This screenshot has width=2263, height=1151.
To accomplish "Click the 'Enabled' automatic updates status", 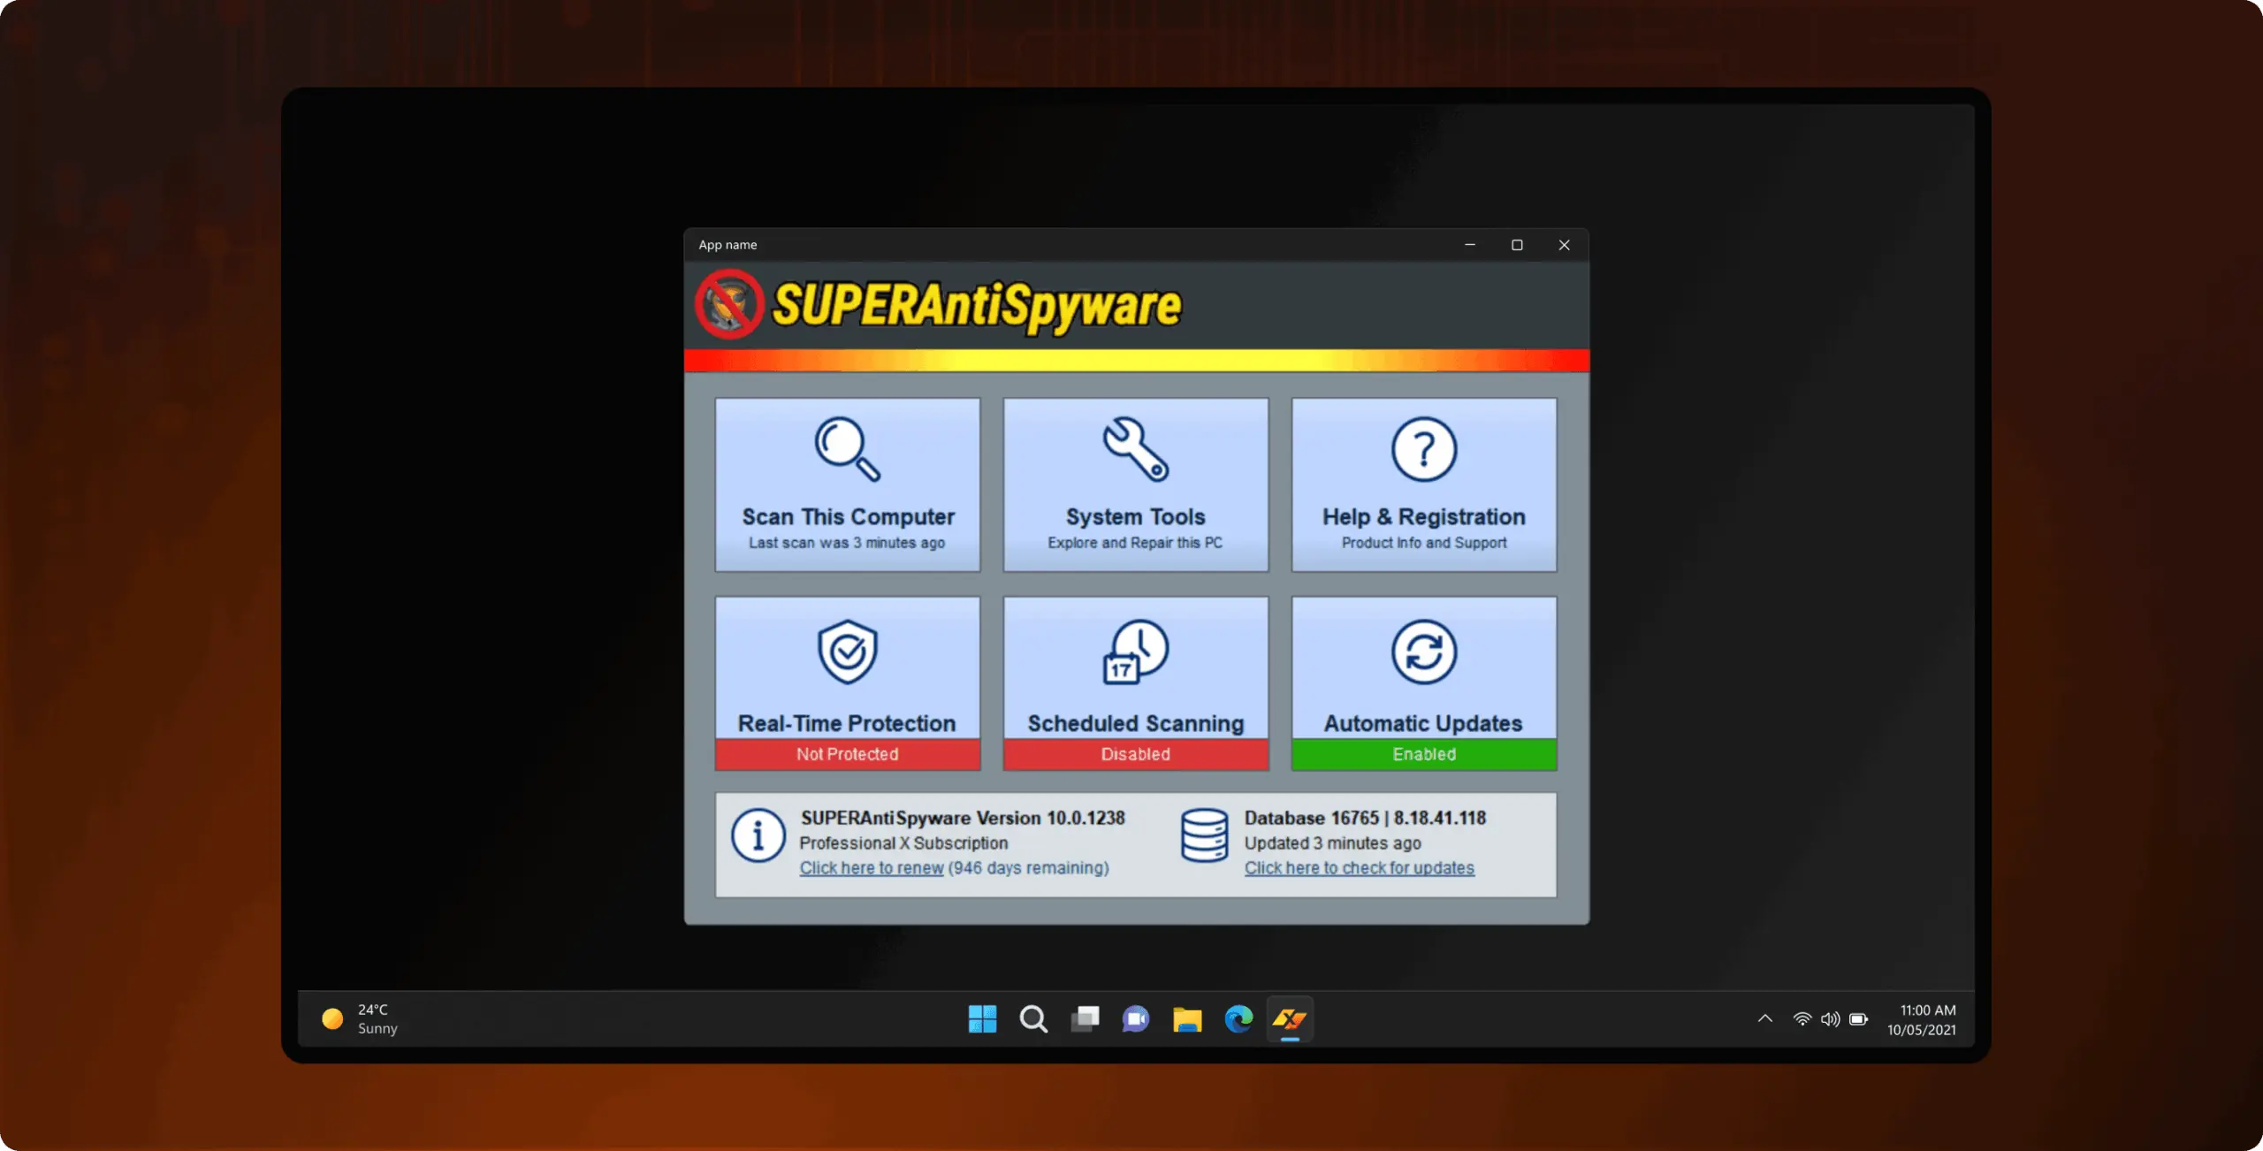I will tap(1424, 754).
